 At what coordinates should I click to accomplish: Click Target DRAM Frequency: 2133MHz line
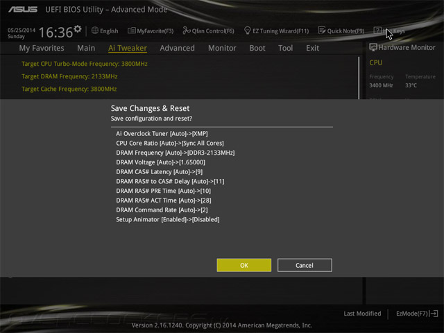click(69, 76)
